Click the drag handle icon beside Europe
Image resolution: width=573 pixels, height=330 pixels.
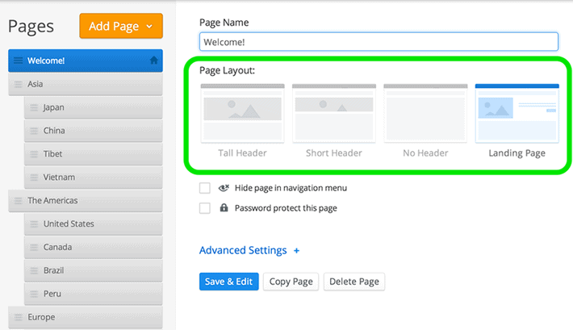[x=18, y=317]
